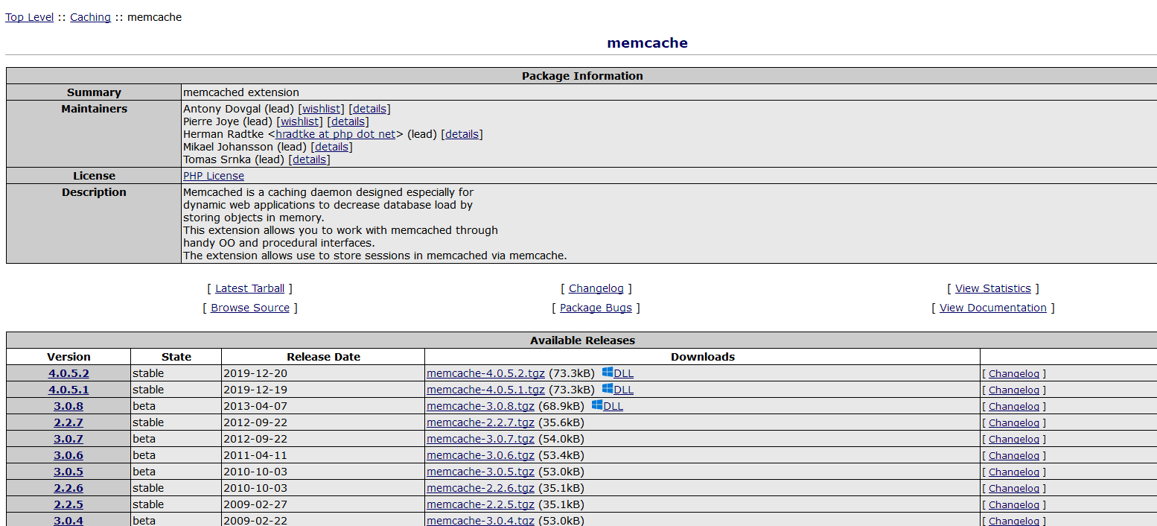Open Changelog for release 3.0.8
The height and width of the screenshot is (526, 1157).
(1014, 407)
